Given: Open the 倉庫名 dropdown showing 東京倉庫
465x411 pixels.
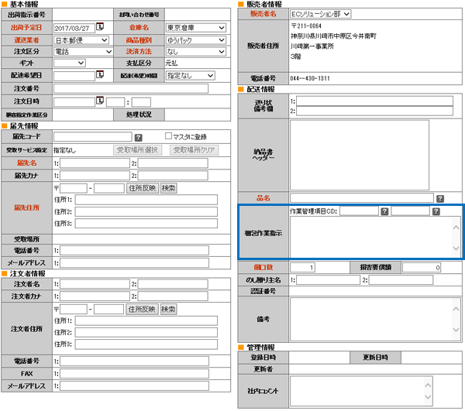Looking at the screenshot, I should coord(196,28).
